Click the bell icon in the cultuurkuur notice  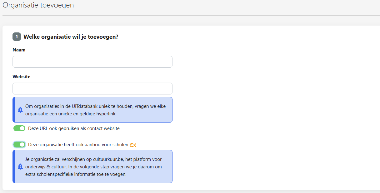tap(20, 166)
